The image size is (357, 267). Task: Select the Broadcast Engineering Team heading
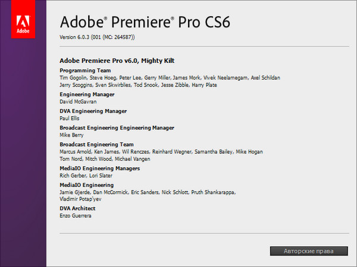96,144
